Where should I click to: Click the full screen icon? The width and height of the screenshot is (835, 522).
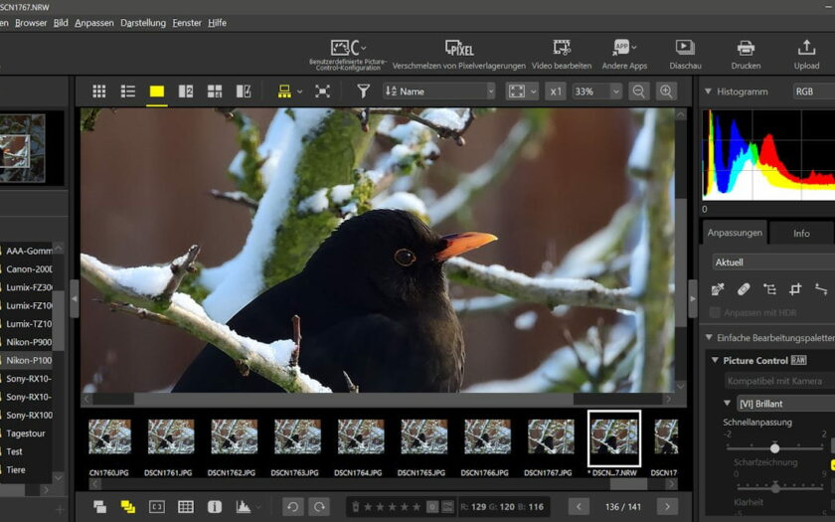tap(322, 91)
